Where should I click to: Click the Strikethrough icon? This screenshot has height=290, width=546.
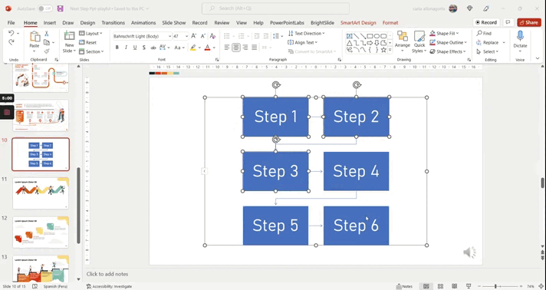[153, 48]
